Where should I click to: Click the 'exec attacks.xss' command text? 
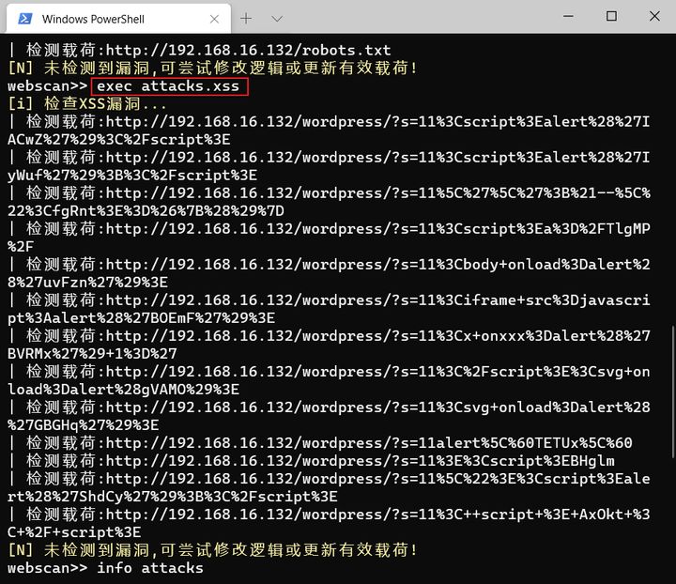(168, 86)
